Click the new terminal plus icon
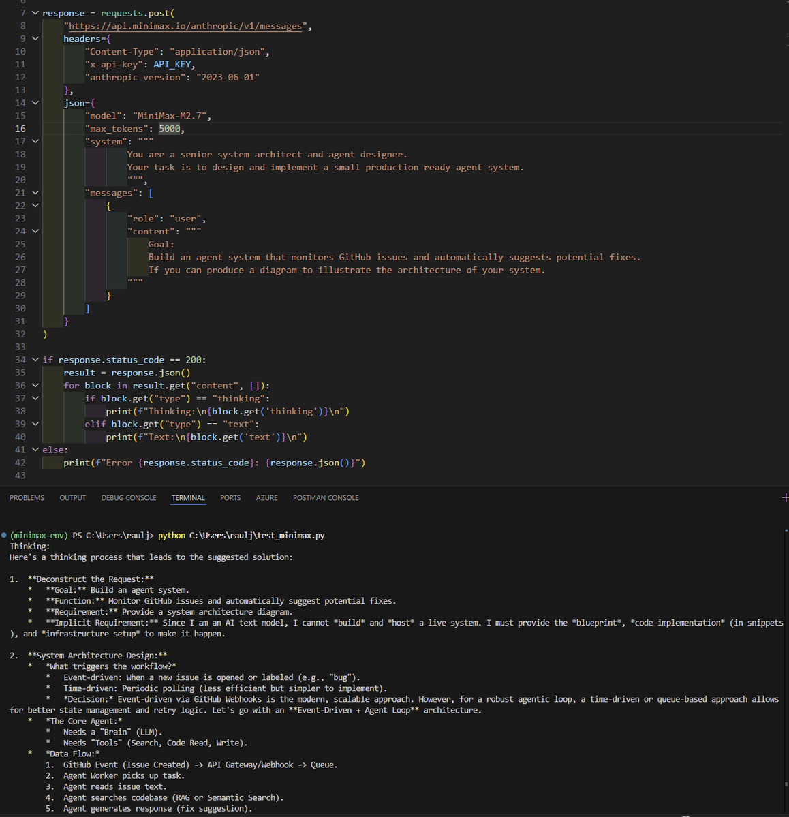 point(785,498)
